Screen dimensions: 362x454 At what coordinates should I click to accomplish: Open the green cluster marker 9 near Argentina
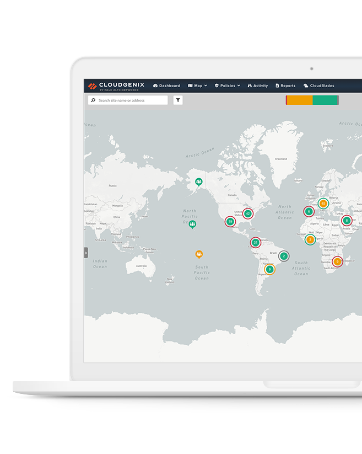269,270
